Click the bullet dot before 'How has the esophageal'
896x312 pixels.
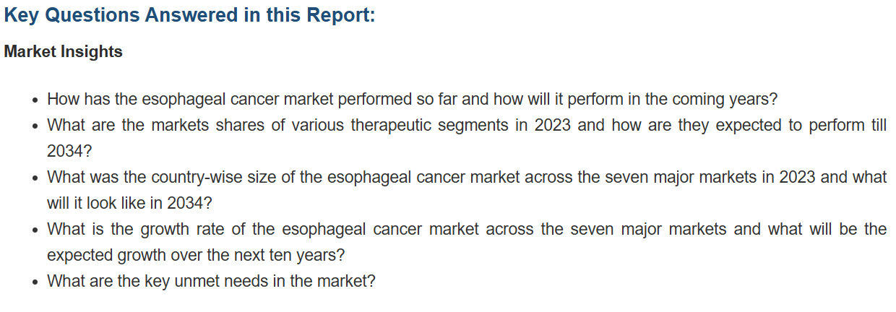35,100
